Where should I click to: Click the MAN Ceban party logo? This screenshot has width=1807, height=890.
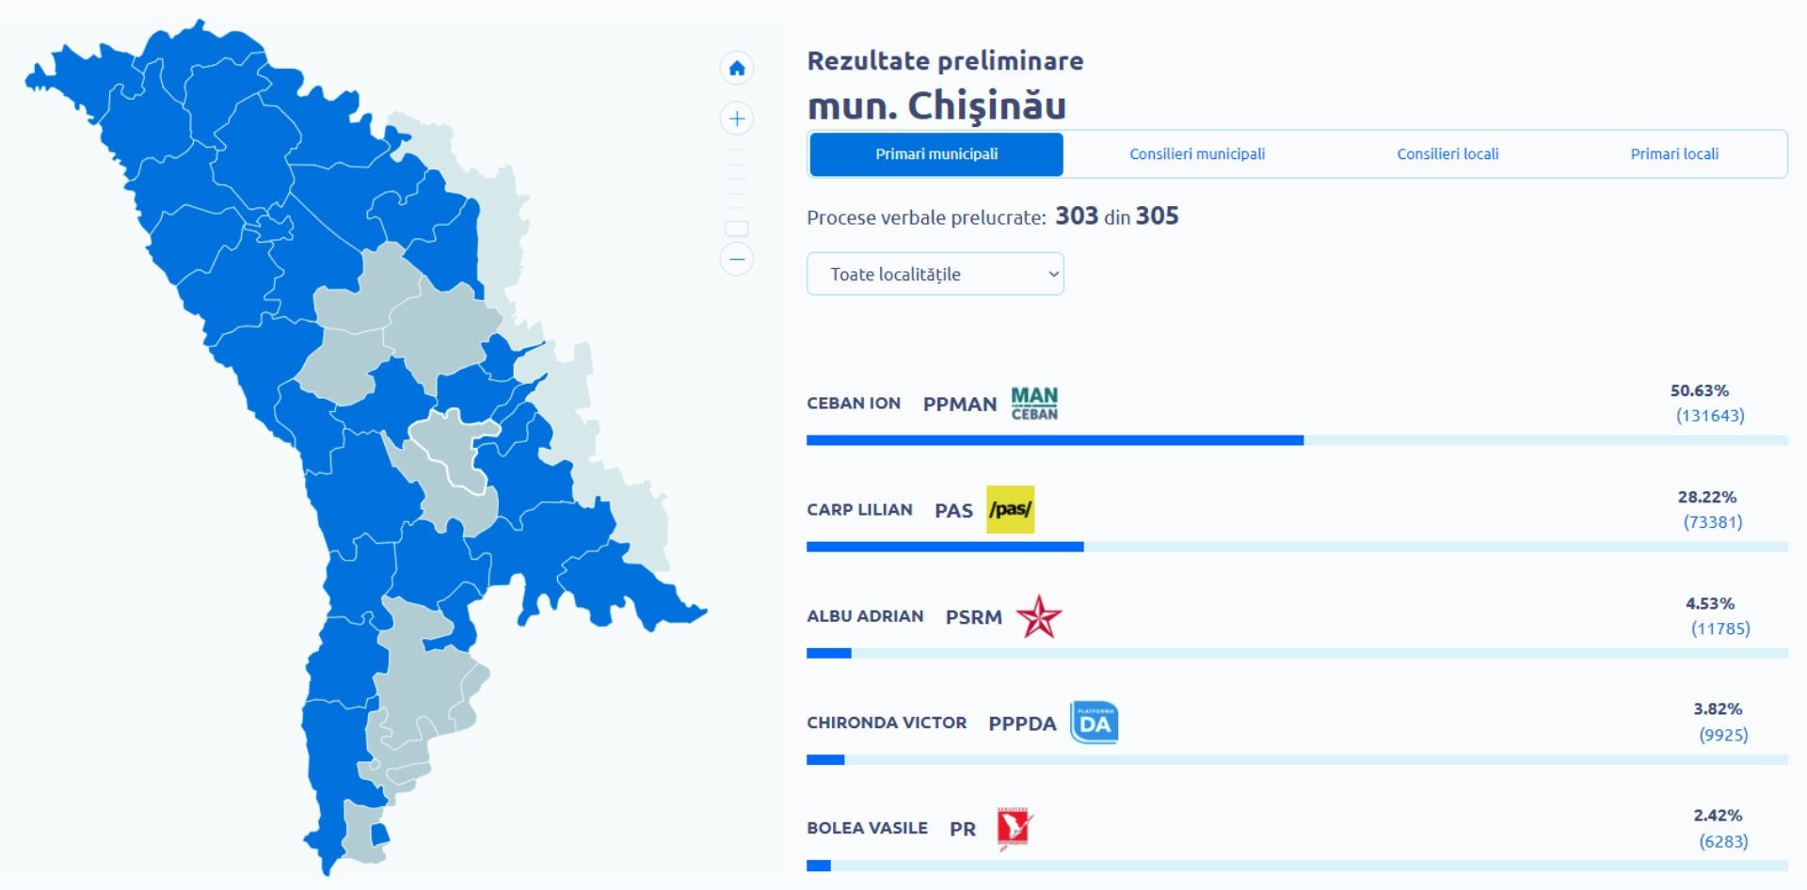pyautogui.click(x=1034, y=404)
